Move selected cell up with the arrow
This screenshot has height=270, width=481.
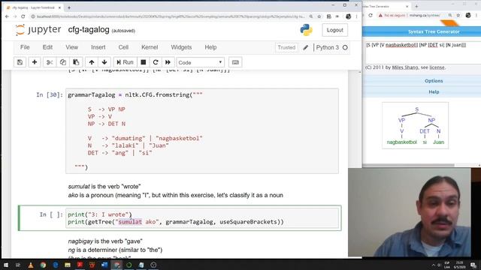92,62
